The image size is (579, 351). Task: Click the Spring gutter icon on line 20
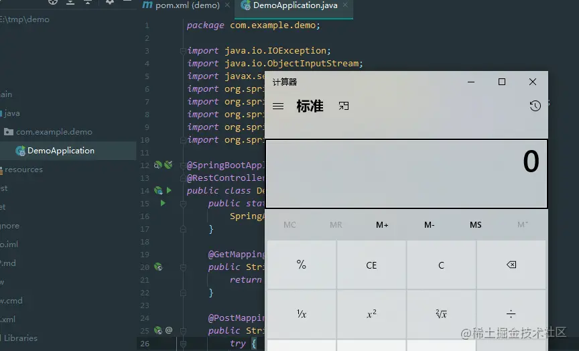tap(158, 267)
